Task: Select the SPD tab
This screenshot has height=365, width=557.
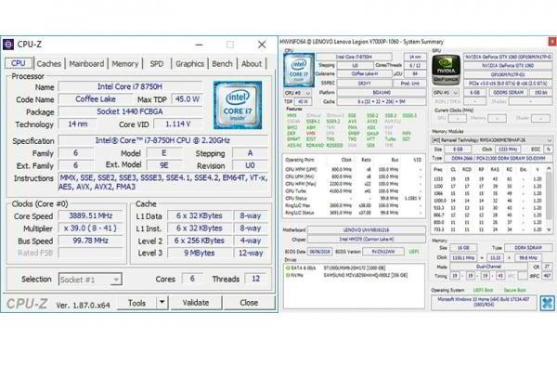Action: (x=157, y=64)
